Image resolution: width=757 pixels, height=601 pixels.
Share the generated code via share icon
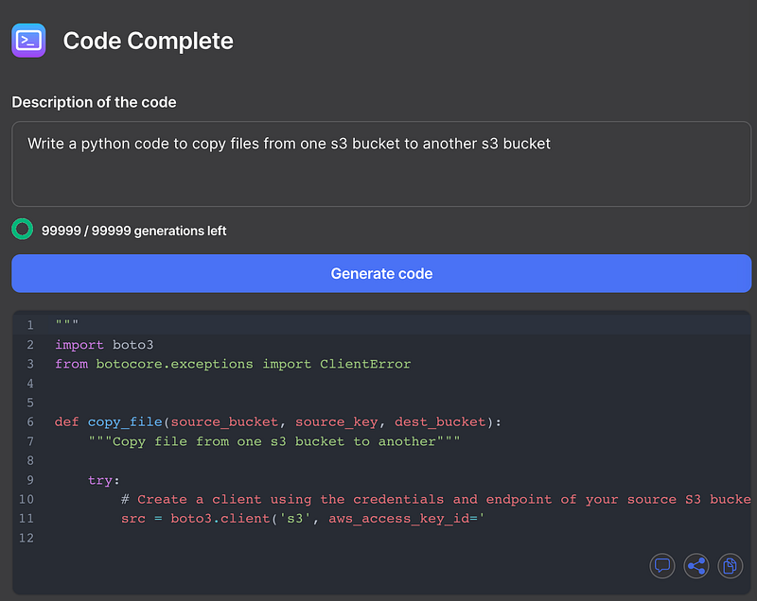point(696,566)
